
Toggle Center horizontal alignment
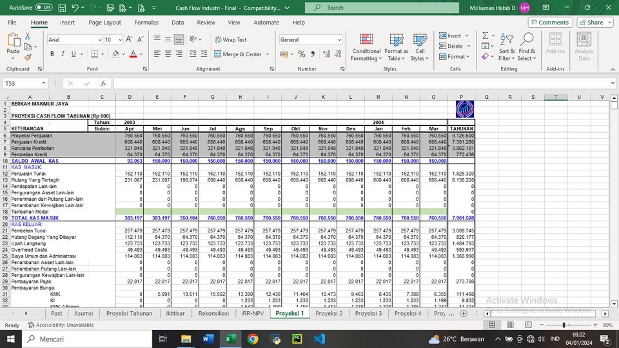(x=168, y=54)
